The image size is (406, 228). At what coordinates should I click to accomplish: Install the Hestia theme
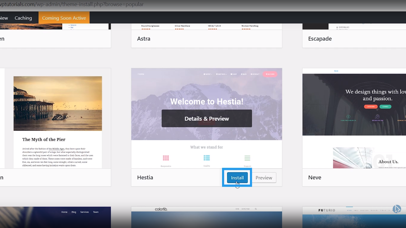(x=237, y=178)
